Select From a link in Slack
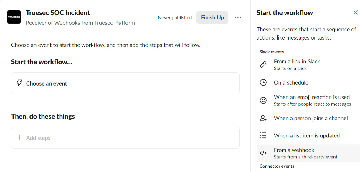Image resolution: width=360 pixels, height=172 pixels. 297,65
